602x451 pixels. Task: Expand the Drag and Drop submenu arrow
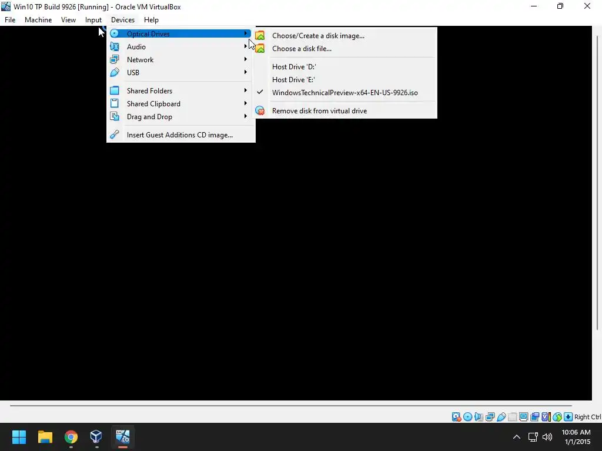tap(246, 116)
